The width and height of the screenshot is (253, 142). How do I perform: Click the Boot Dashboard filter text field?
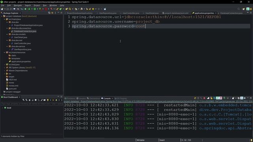pyautogui.click(x=32, y=104)
